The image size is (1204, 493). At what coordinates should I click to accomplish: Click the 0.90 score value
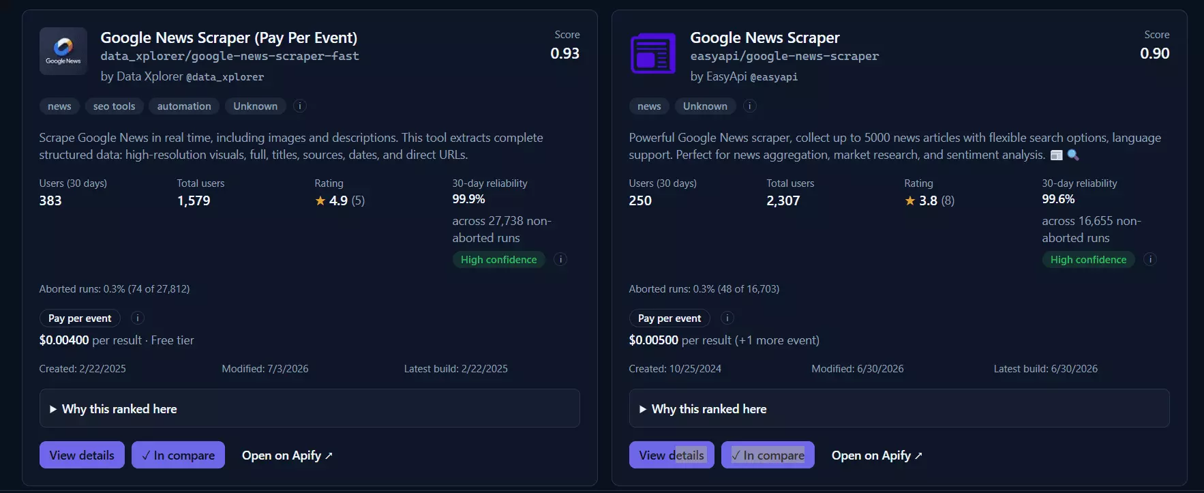pyautogui.click(x=1155, y=53)
